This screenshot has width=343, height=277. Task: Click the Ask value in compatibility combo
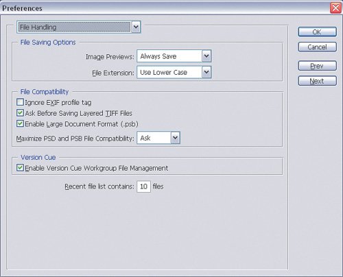[154, 138]
